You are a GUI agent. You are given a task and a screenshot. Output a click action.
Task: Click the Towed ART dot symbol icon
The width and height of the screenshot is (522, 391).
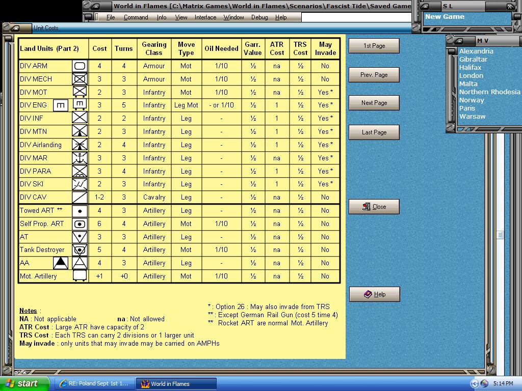click(80, 211)
